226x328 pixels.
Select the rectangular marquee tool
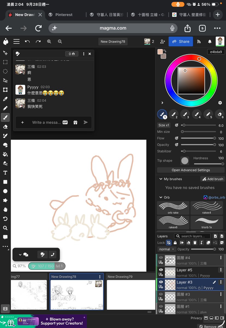click(5, 62)
